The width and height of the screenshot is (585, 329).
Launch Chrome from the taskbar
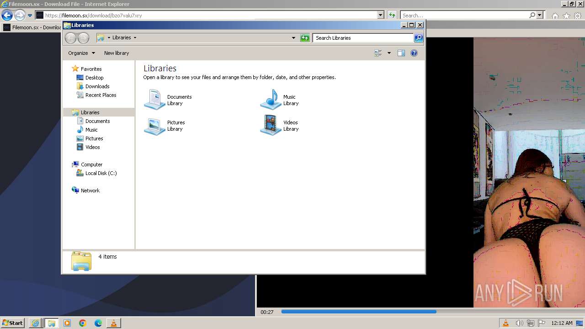(x=83, y=323)
